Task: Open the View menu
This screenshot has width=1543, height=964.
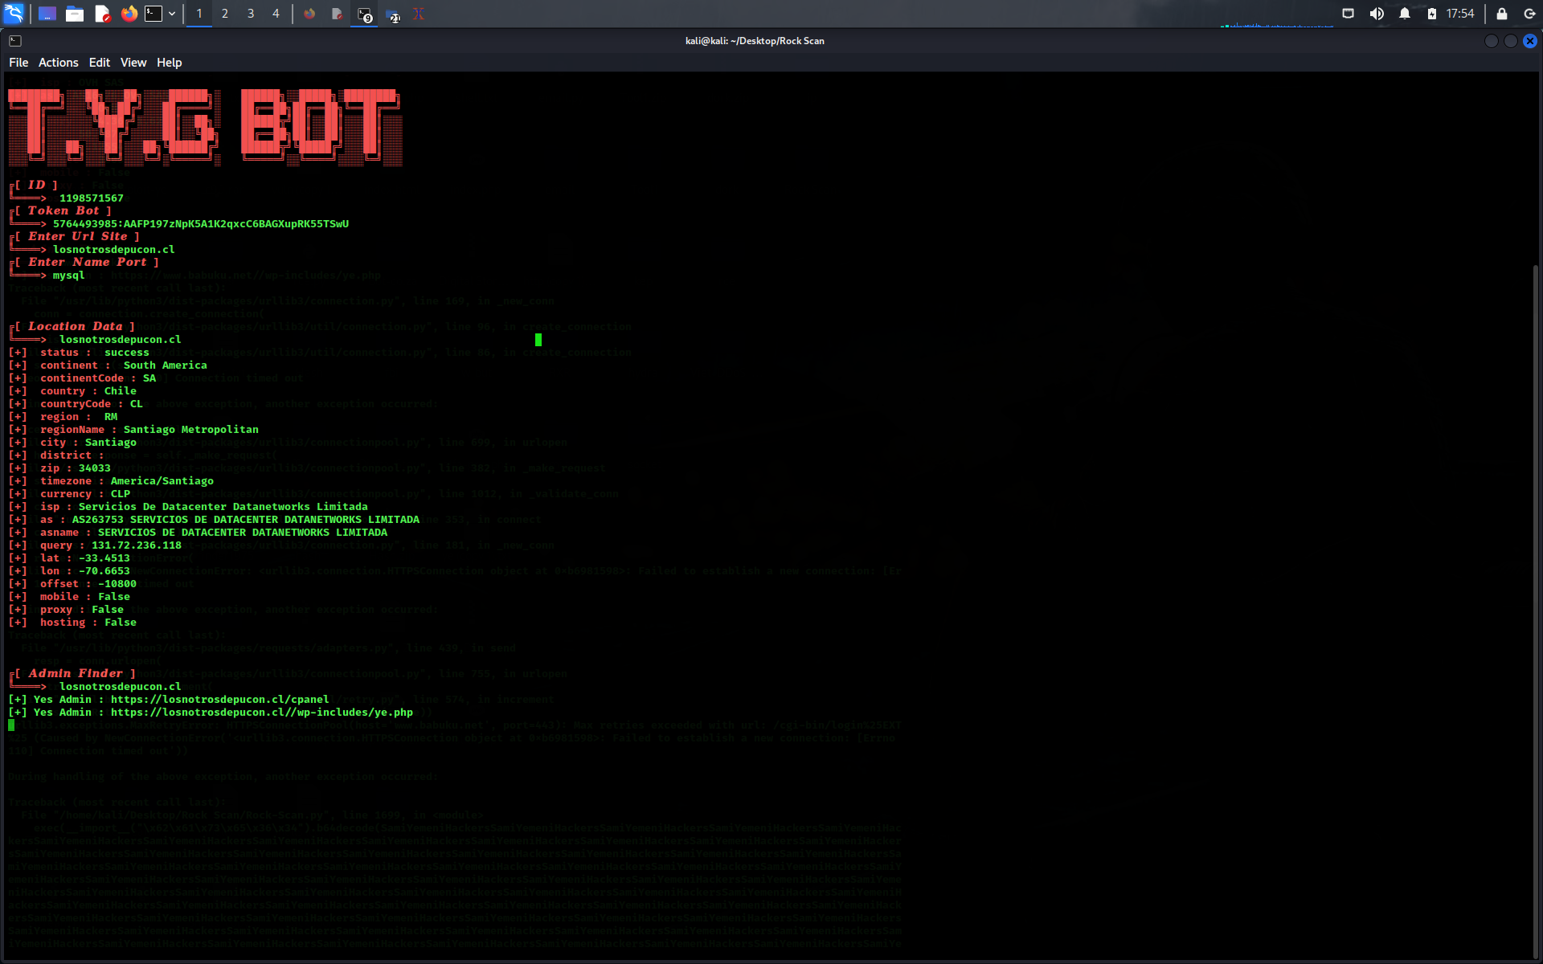Action: tap(133, 63)
